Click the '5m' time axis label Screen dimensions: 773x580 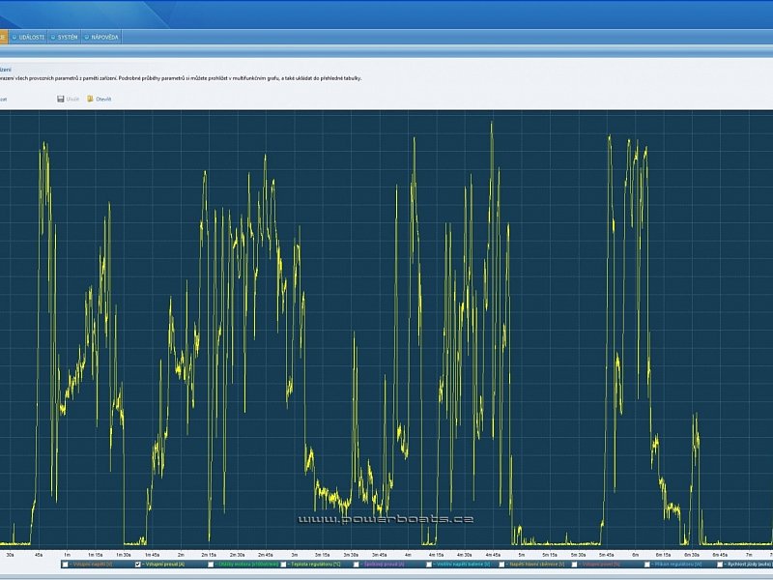(x=522, y=555)
